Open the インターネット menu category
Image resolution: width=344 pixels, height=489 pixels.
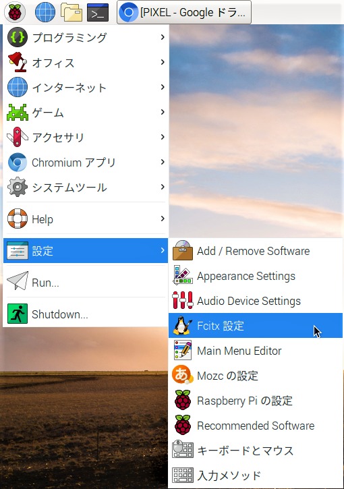(x=86, y=87)
